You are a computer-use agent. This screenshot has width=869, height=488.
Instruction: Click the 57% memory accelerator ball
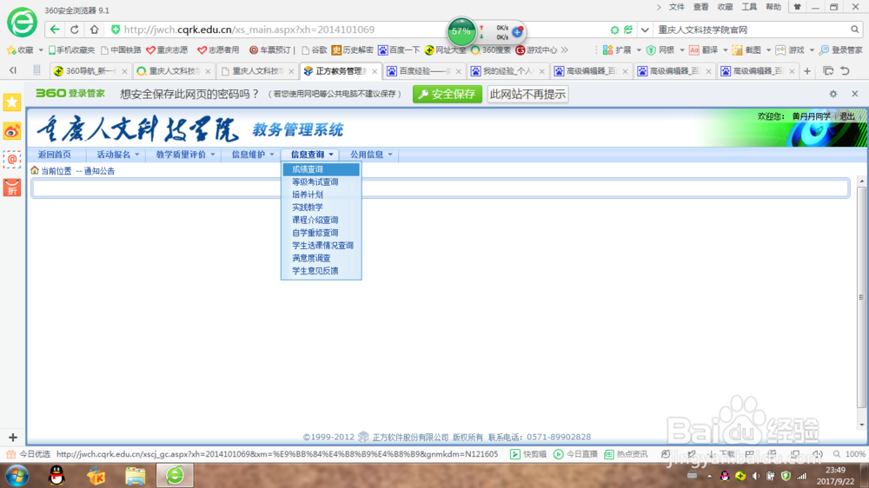461,31
